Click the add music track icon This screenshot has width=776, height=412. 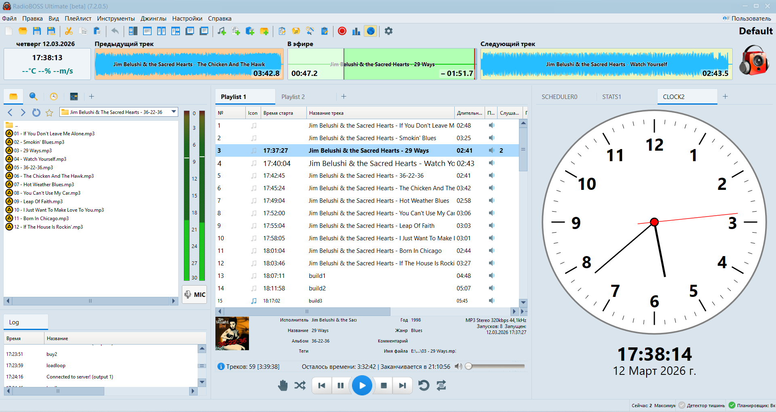pos(221,31)
